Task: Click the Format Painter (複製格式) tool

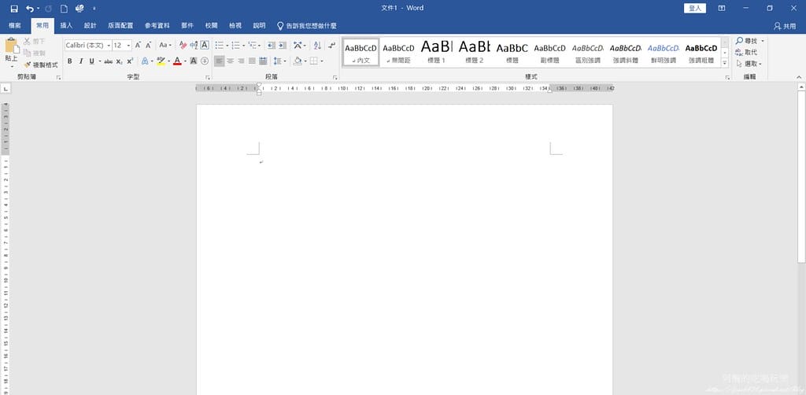Action: coord(41,65)
